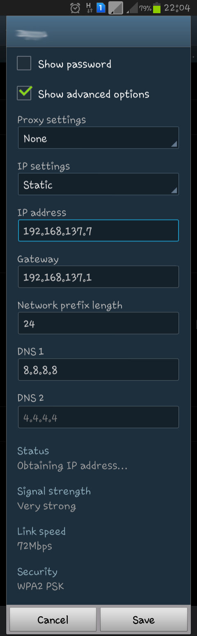
Task: Edit the DNS 1 field
Action: (98, 370)
